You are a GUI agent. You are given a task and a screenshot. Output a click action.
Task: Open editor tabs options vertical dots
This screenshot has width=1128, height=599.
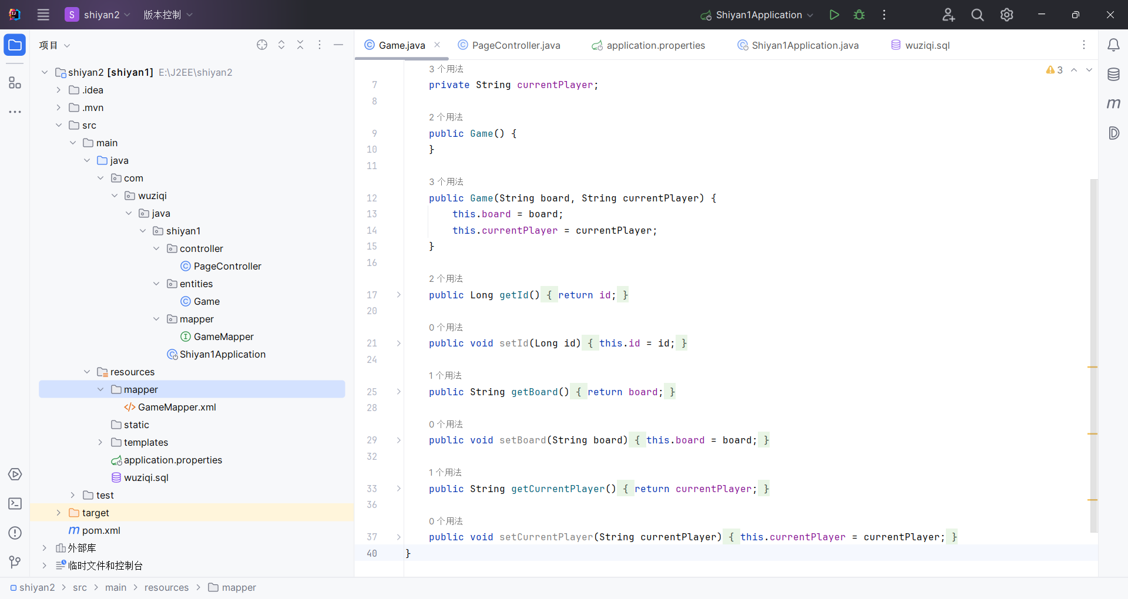(x=1084, y=45)
